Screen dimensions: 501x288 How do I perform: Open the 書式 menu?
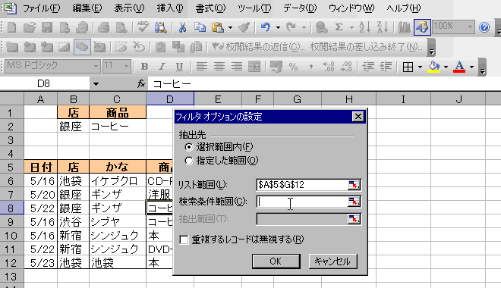(210, 8)
